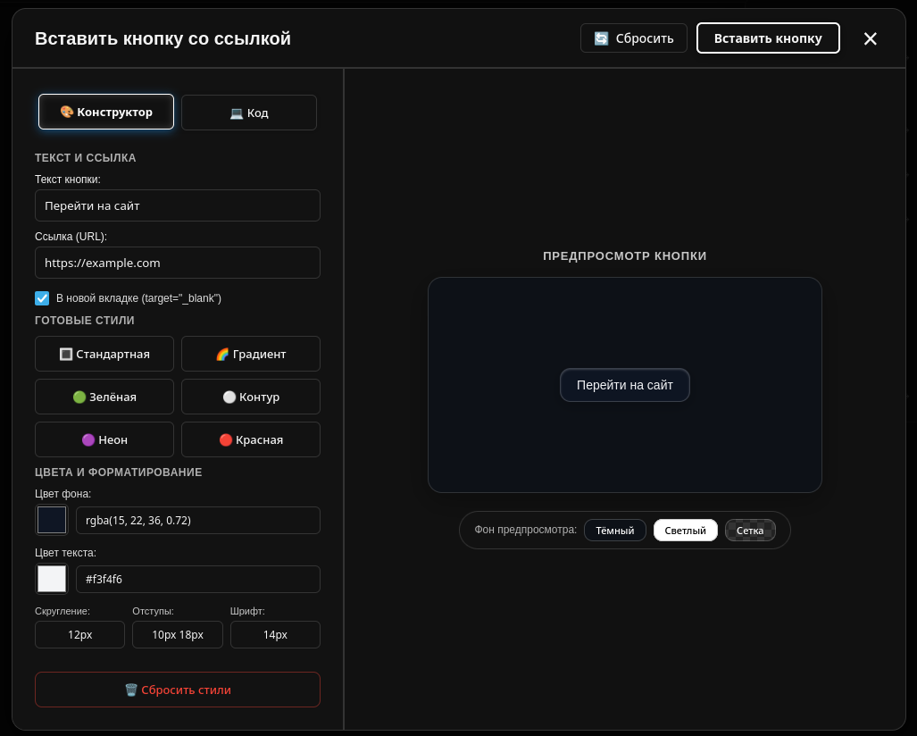This screenshot has width=917, height=736.
Task: Click the ТЕКСТ И ССЫЛКА label
Action: click(x=86, y=157)
